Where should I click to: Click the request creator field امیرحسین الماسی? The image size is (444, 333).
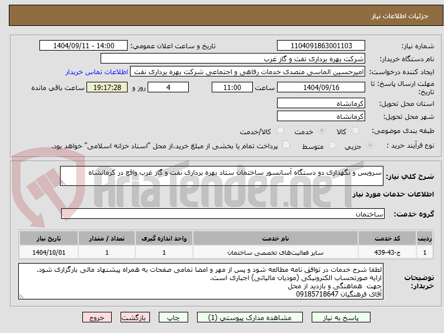click(x=248, y=72)
